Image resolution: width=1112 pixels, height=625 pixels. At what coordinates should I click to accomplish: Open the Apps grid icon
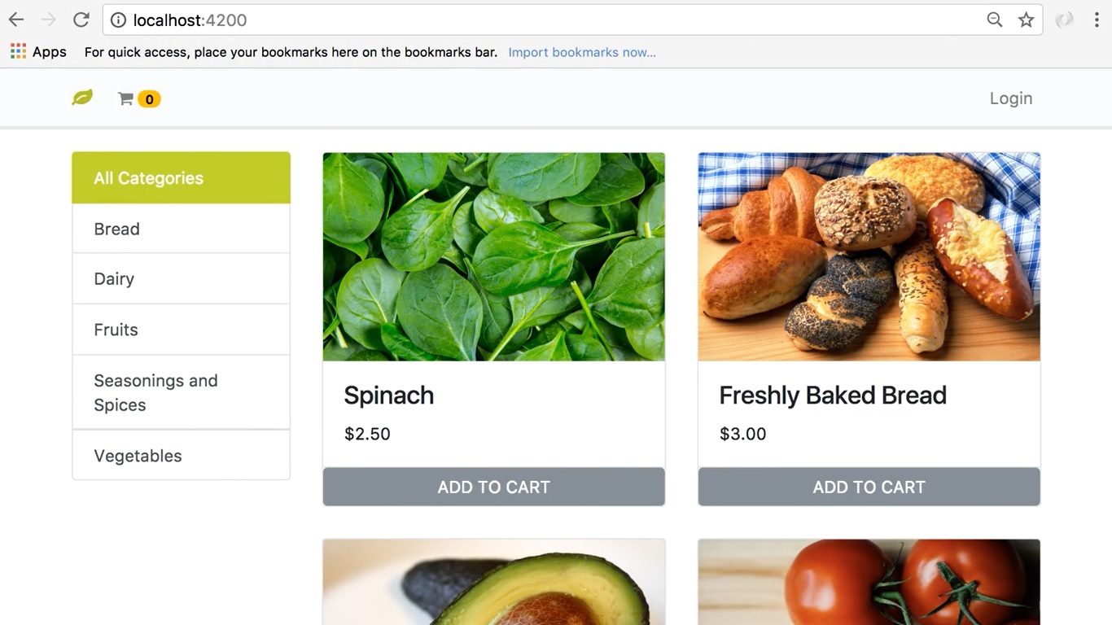[18, 51]
